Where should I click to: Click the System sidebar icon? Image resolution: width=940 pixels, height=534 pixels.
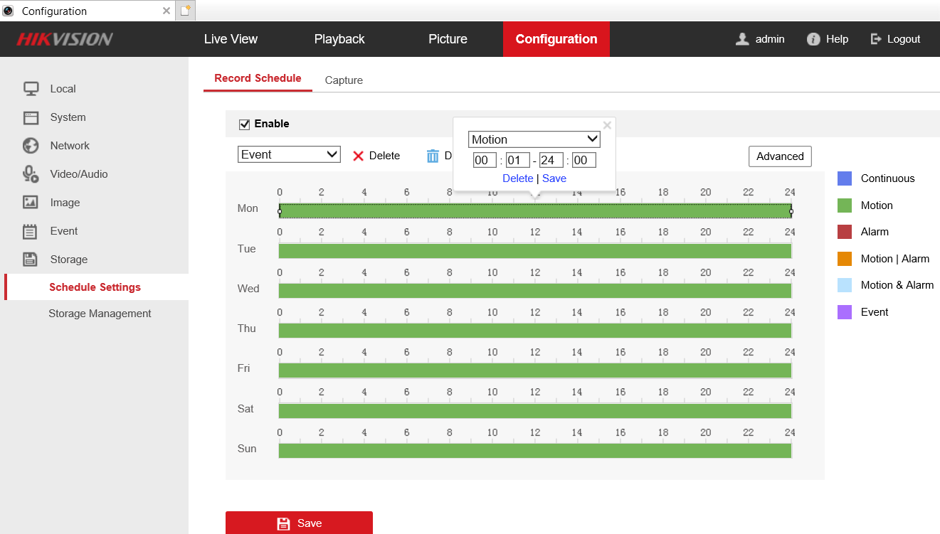(x=31, y=117)
